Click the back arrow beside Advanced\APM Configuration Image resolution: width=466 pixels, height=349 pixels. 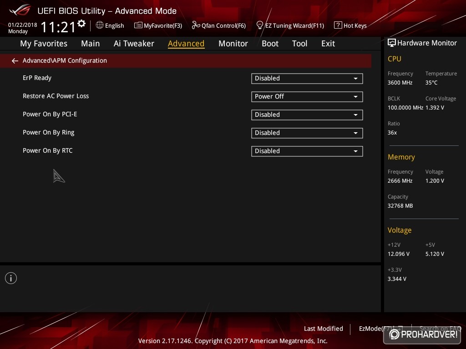[15, 61]
